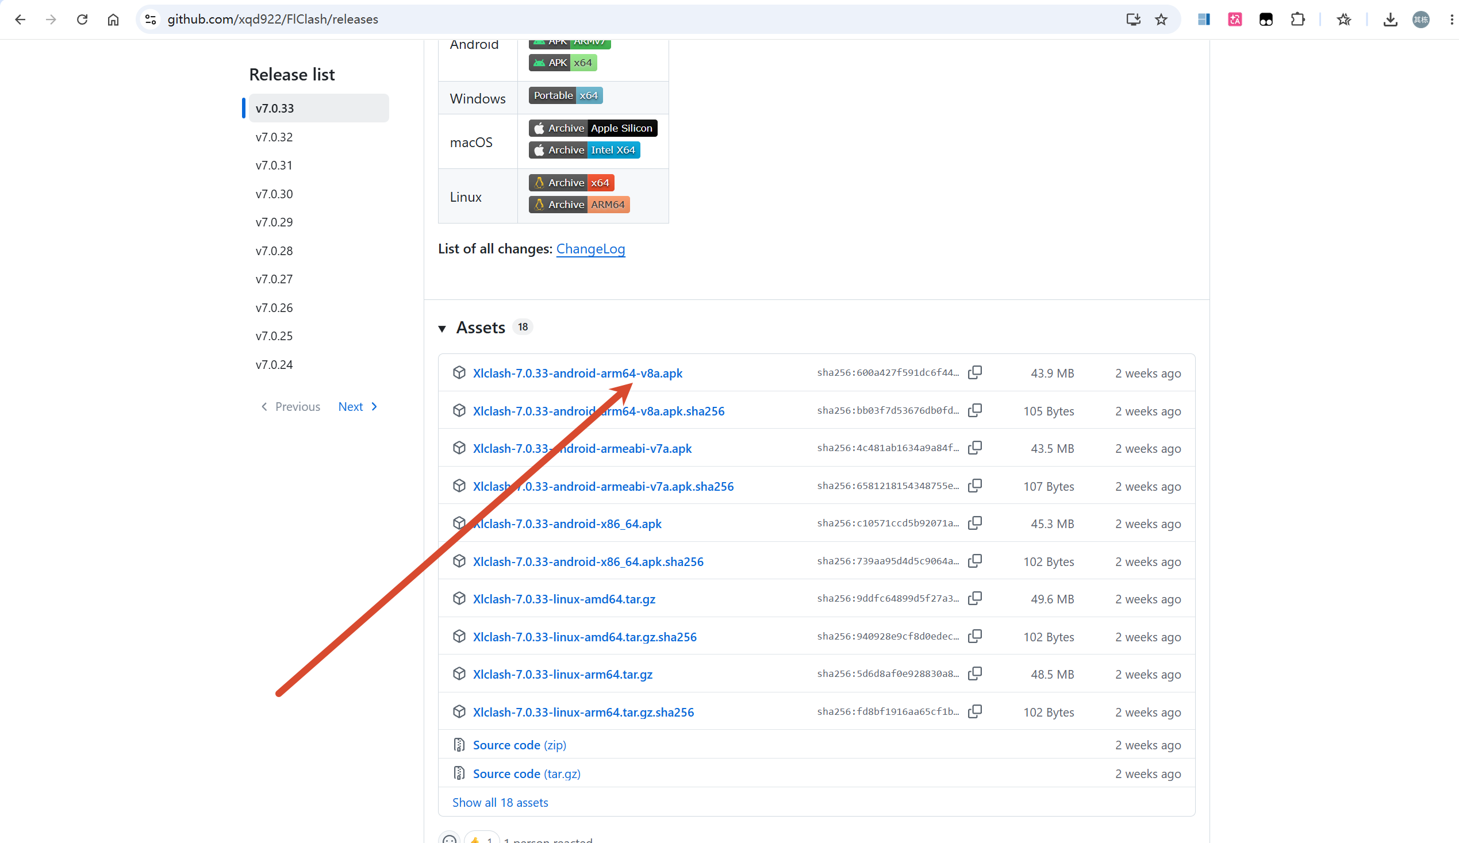Select release v7.0.24 in Release list
This screenshot has width=1459, height=843.
click(274, 364)
